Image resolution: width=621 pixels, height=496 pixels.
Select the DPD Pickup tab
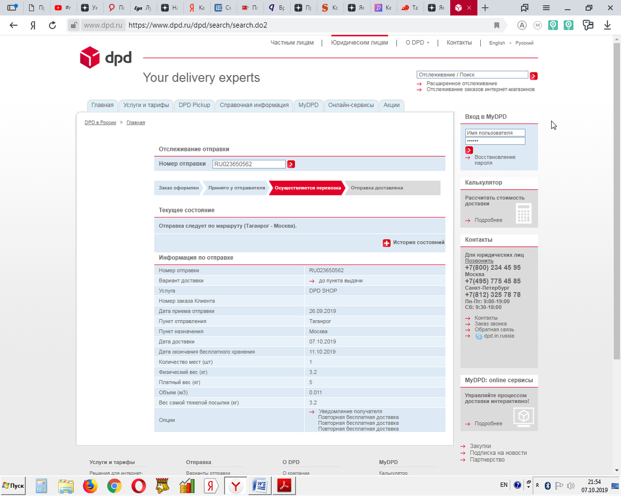[x=195, y=105]
